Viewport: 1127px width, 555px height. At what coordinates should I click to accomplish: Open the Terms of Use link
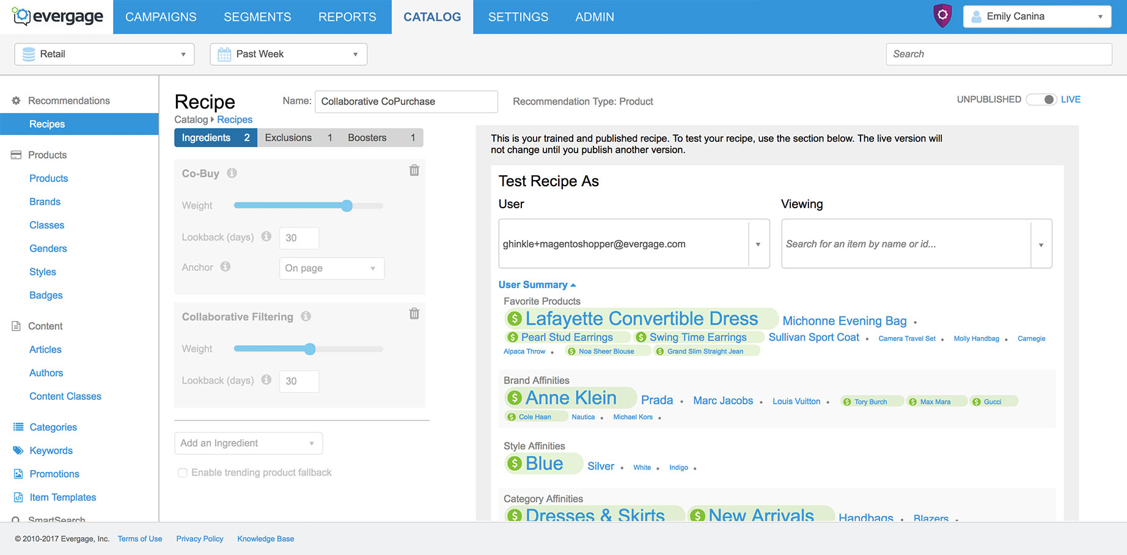[x=140, y=539]
